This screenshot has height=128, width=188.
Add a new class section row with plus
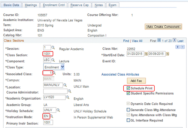click(x=178, y=47)
